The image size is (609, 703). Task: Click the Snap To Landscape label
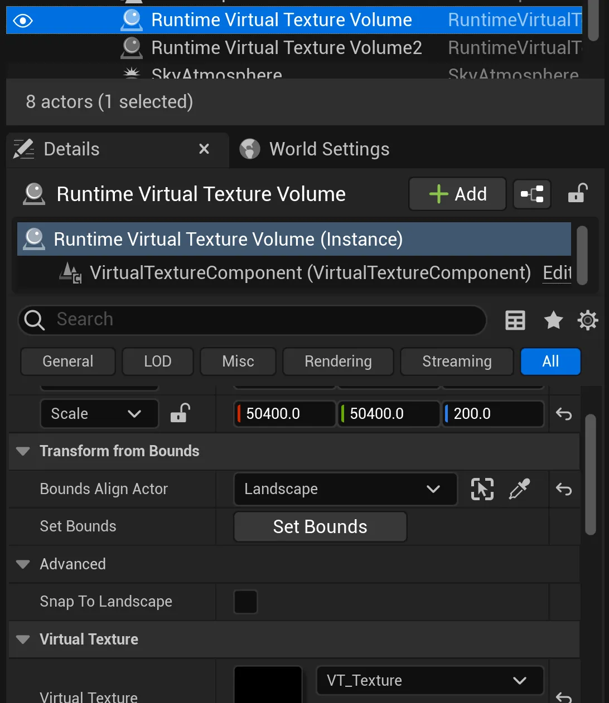106,602
